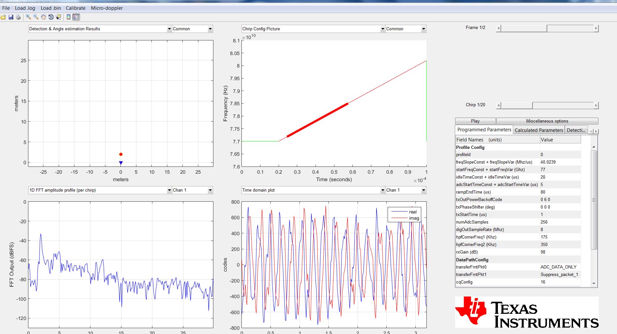This screenshot has width=617, height=334.
Task: Click the tab strip scroll-right arrow
Action: click(596, 131)
